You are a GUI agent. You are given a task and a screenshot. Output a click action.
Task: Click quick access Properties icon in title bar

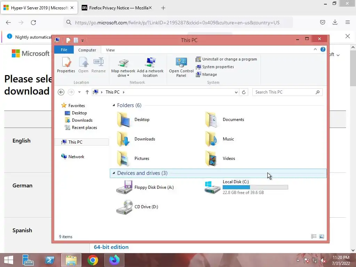coord(68,40)
